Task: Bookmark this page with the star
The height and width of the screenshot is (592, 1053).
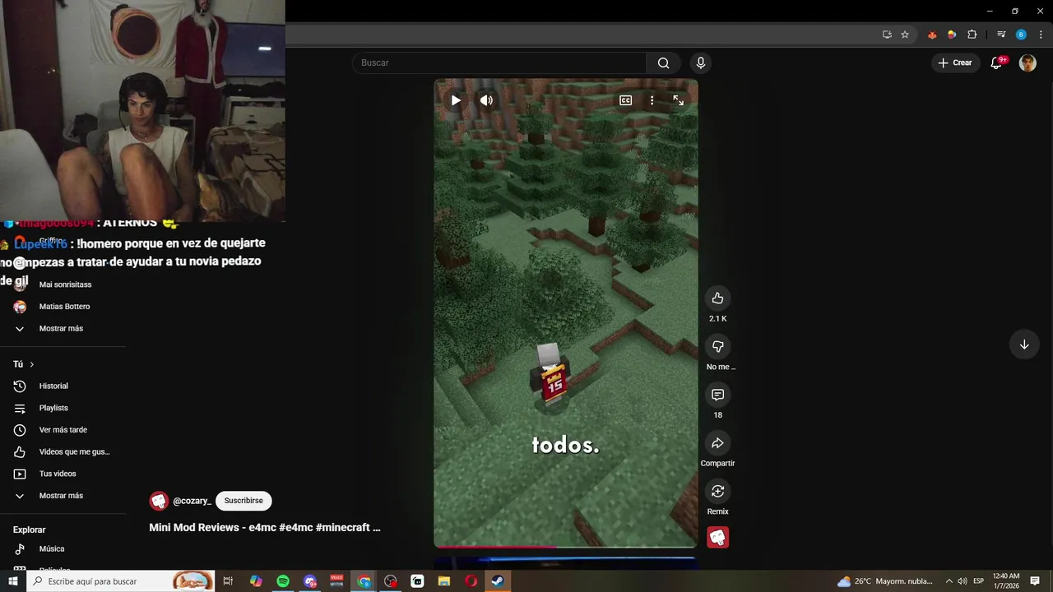Action: pos(905,35)
